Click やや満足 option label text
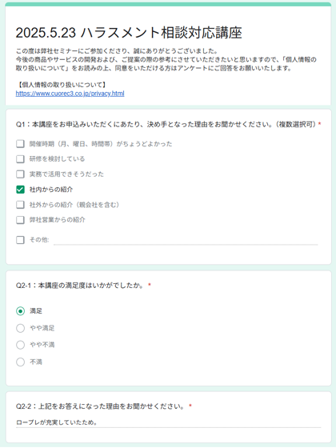This screenshot has height=448, width=336. coord(42,328)
